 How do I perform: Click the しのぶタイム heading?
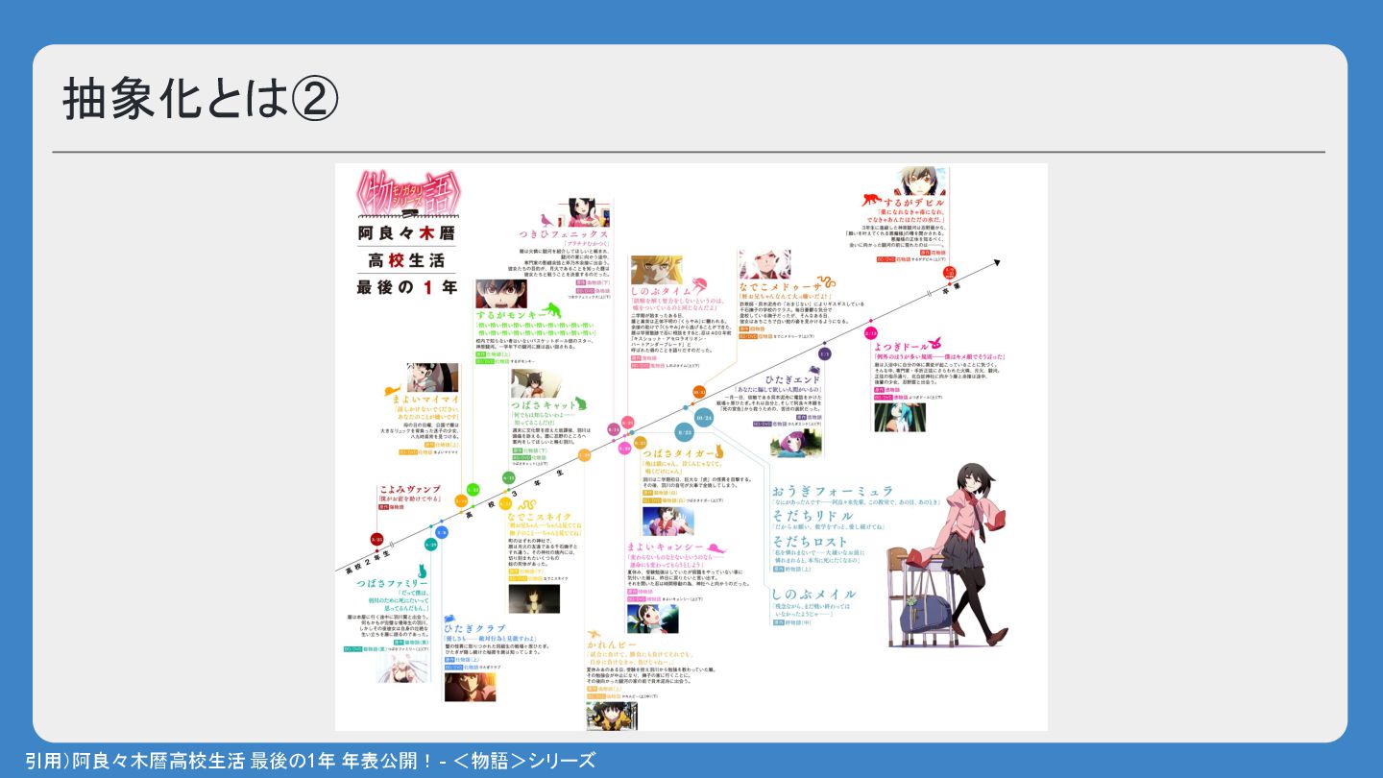click(661, 291)
